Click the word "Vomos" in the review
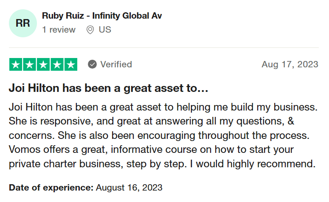Image resolution: width=329 pixels, height=202 pixels. click(x=24, y=150)
